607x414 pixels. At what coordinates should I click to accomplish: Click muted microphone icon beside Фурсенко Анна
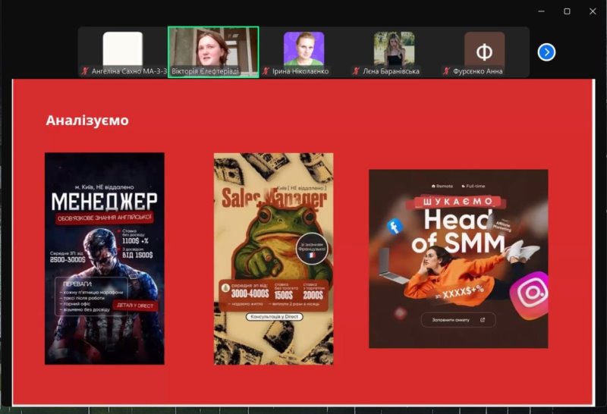[446, 71]
